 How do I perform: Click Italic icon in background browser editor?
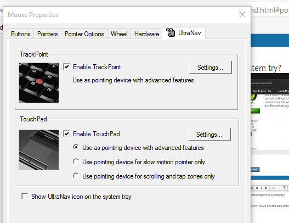262,188
